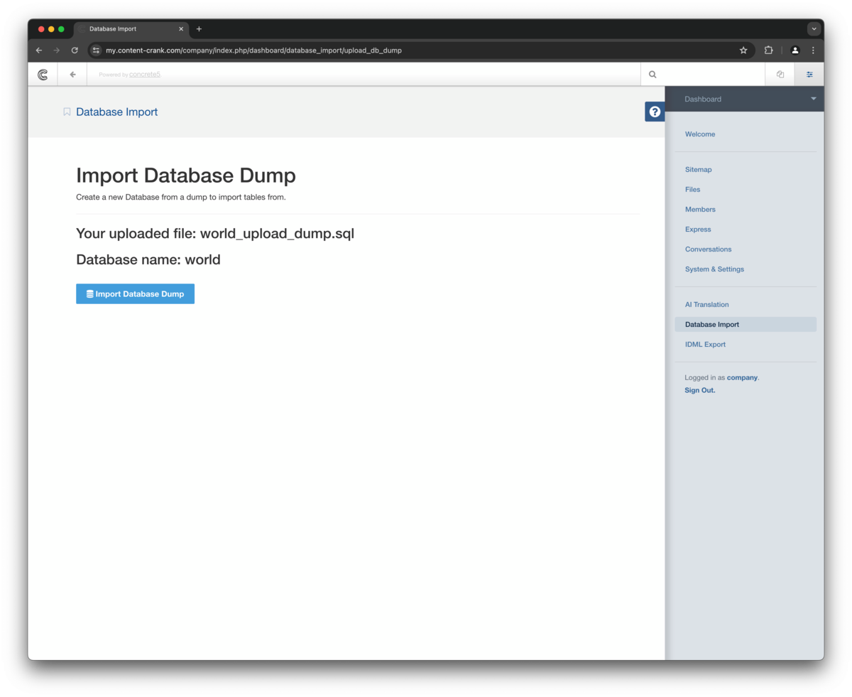Open the browser profile avatar

point(795,50)
